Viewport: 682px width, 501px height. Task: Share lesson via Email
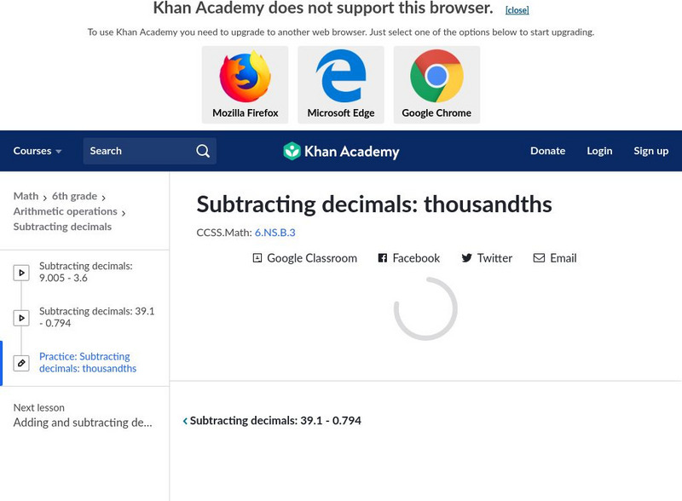click(x=554, y=258)
